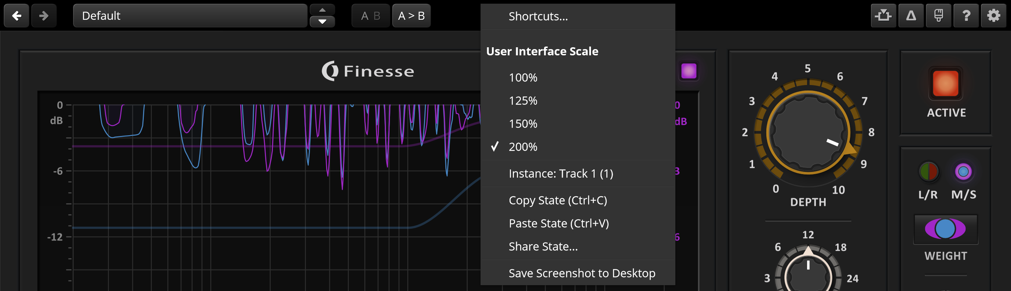Viewport: 1011px width, 291px height.
Task: Toggle the red ACTIVE button
Action: pyautogui.click(x=945, y=84)
